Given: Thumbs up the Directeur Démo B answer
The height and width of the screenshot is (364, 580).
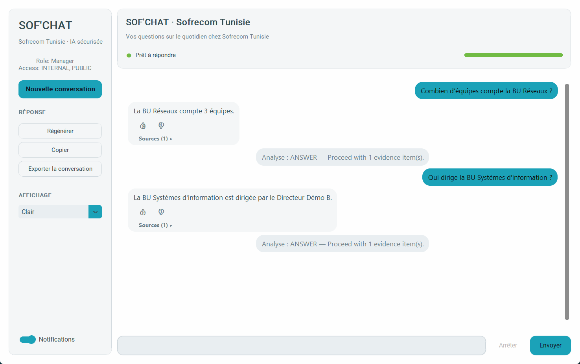Looking at the screenshot, I should pos(143,212).
